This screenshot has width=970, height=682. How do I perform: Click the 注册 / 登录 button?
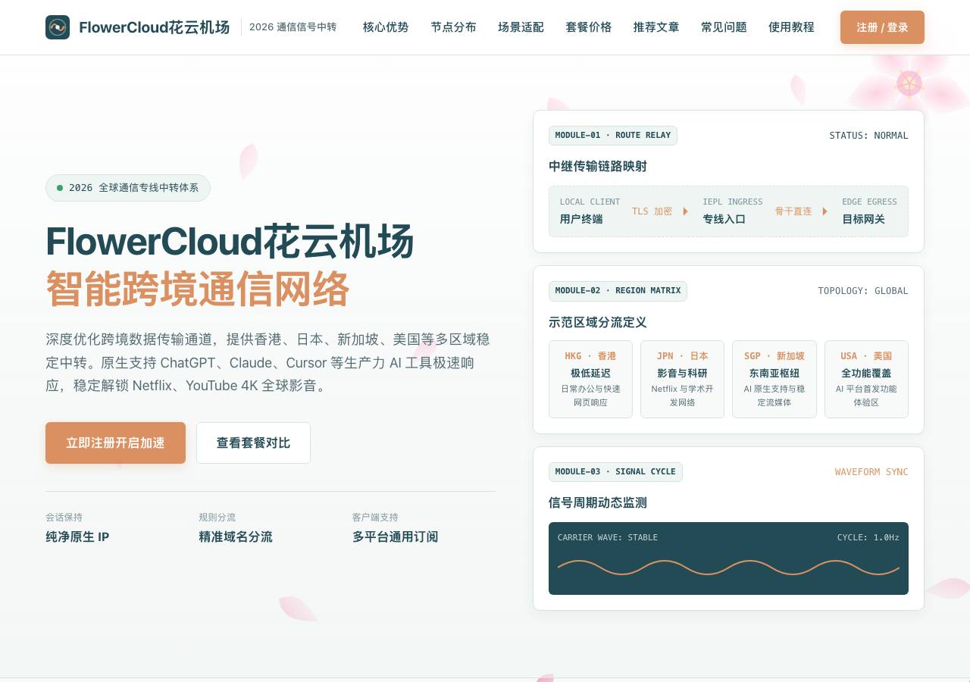click(882, 27)
